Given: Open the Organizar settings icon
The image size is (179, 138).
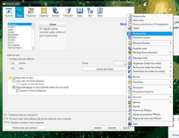Looking at the screenshot, I should click(x=44, y=12).
